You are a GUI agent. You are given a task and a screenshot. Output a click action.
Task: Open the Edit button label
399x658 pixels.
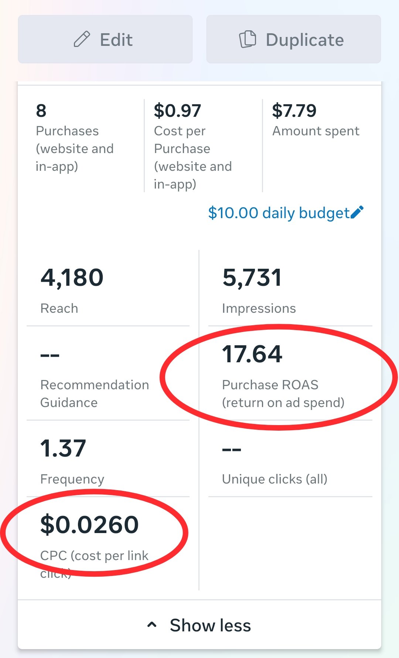(116, 40)
